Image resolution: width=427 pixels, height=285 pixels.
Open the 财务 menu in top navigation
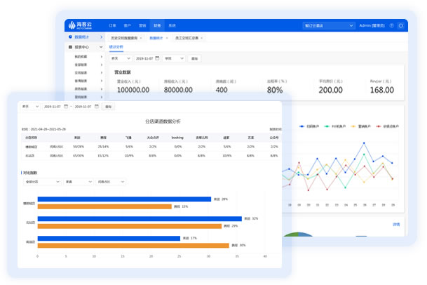tap(156, 25)
